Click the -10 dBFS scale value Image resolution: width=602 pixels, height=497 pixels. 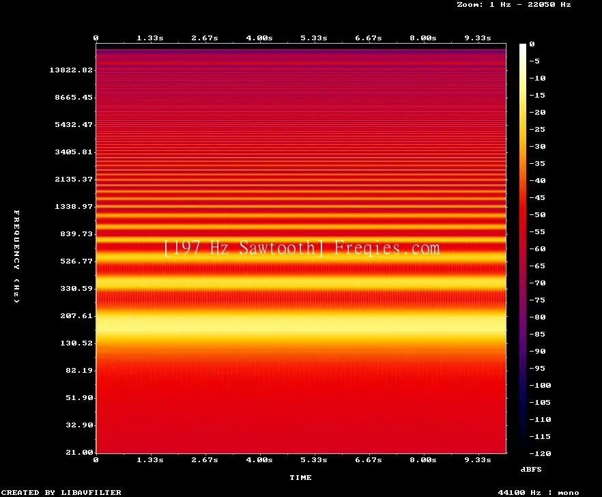click(x=537, y=79)
